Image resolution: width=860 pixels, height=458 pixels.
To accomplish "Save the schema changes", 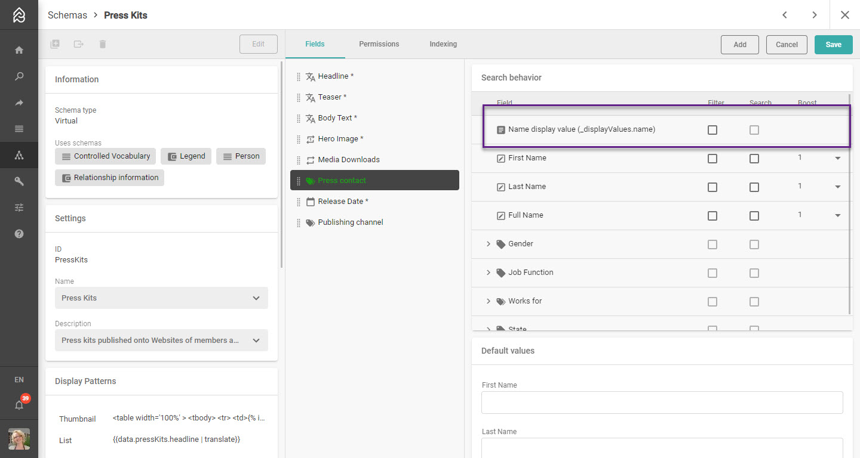I will (x=834, y=45).
